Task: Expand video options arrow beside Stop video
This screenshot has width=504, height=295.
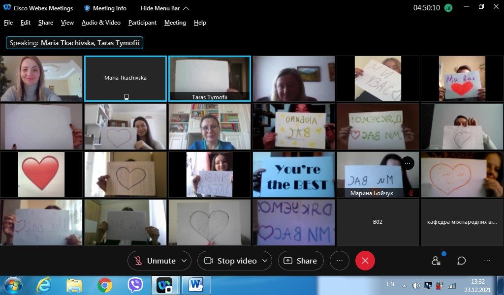Action: [x=265, y=261]
